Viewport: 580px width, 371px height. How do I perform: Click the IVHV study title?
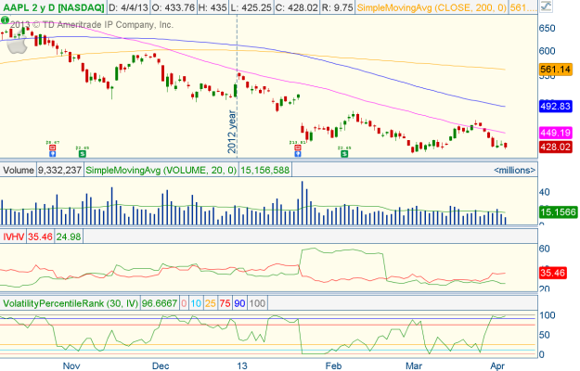[x=14, y=237]
